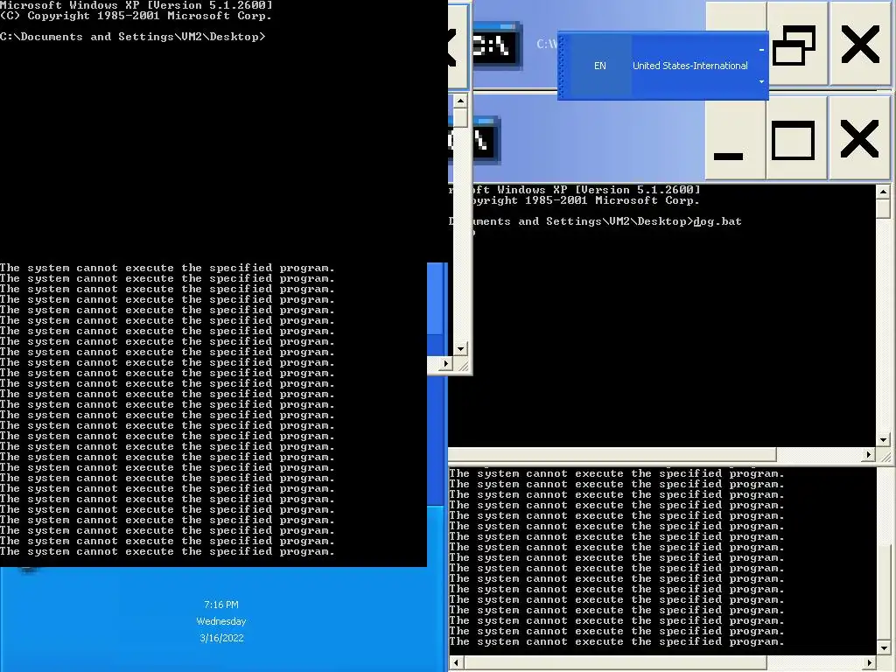Click scroll-down arrow of the small middle window
This screenshot has height=672, width=896.
click(460, 348)
